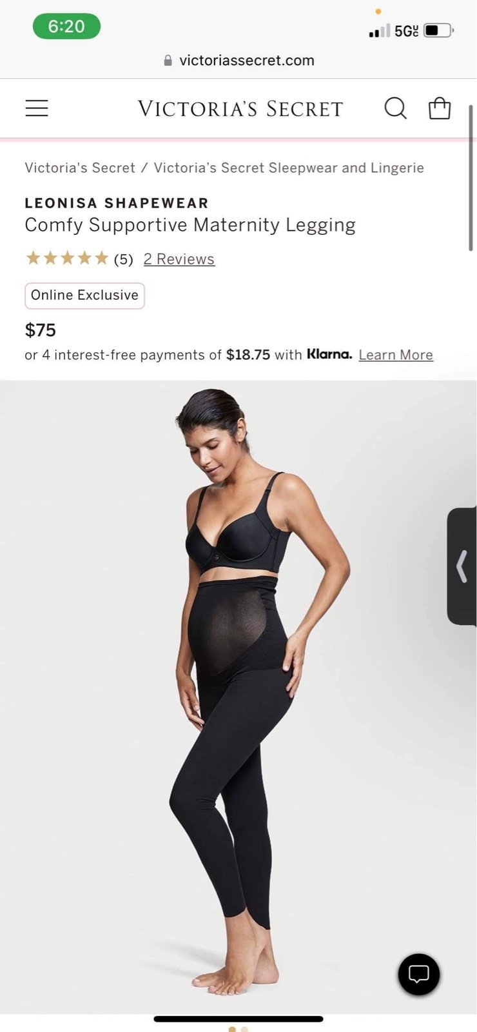The image size is (477, 1032).
Task: Expand the side panel arrow tab
Action: coord(462,566)
